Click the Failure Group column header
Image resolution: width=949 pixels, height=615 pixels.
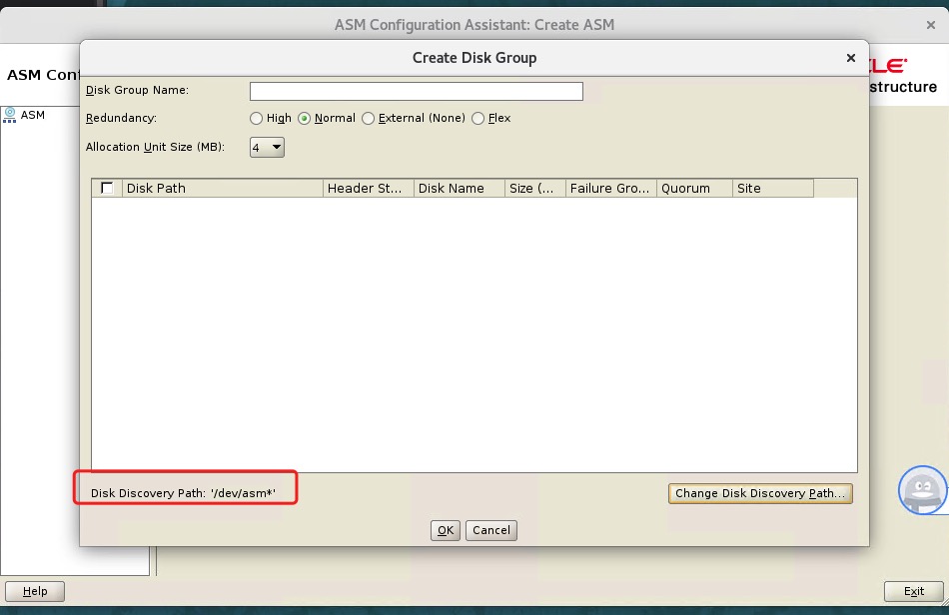[x=611, y=188]
